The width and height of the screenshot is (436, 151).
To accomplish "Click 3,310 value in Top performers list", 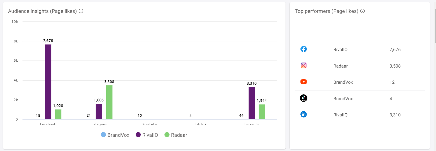I will (395, 115).
